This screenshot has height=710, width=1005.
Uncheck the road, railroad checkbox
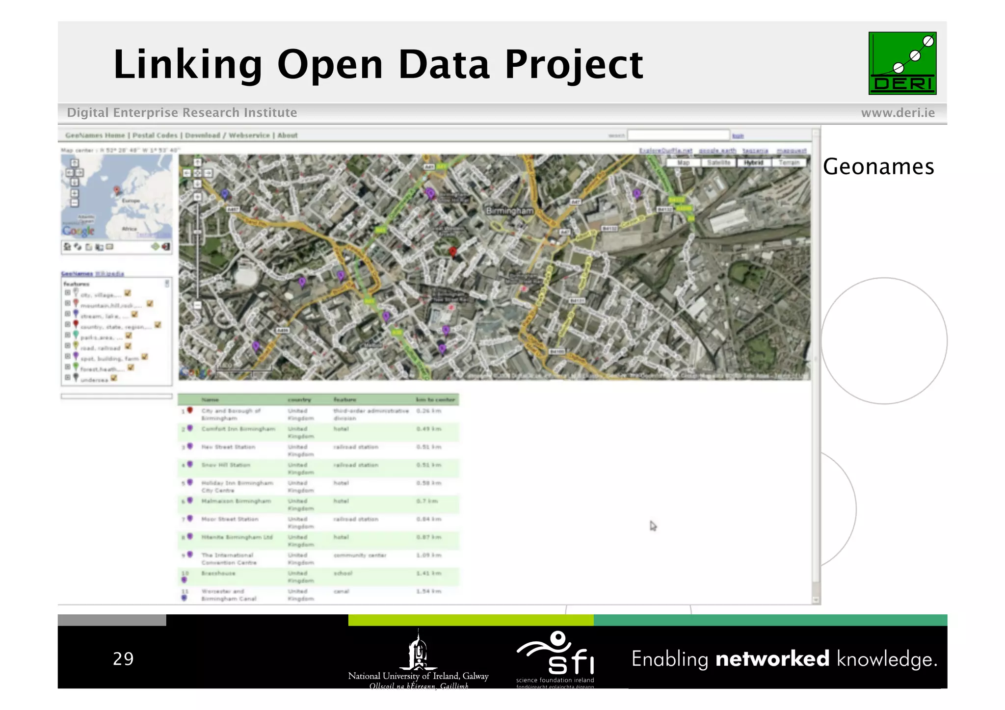(128, 346)
